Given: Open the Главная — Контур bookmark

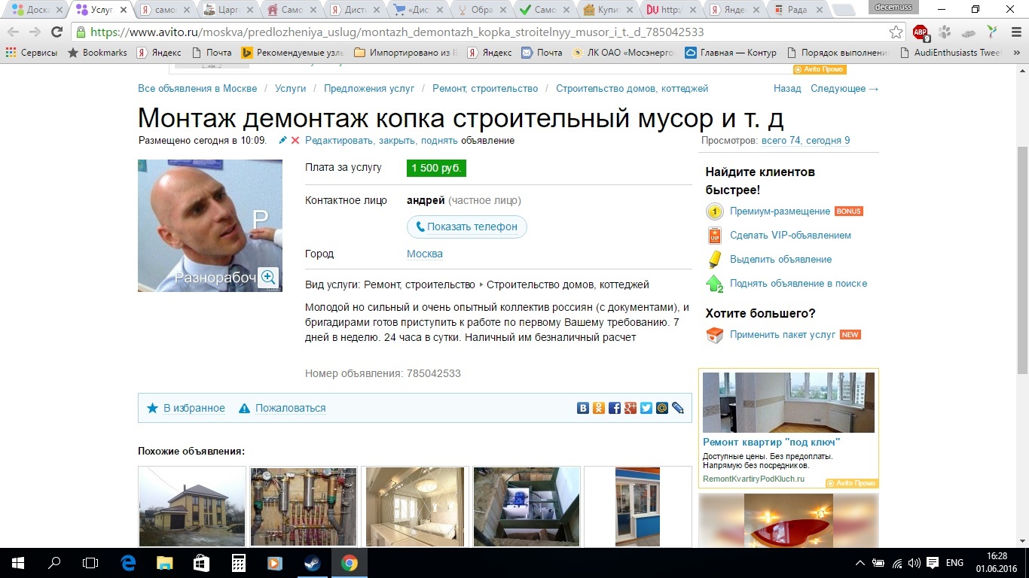Looking at the screenshot, I should coord(730,53).
